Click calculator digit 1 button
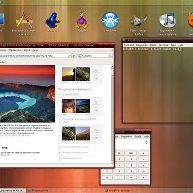The image size is (193, 193). pos(107,171)
